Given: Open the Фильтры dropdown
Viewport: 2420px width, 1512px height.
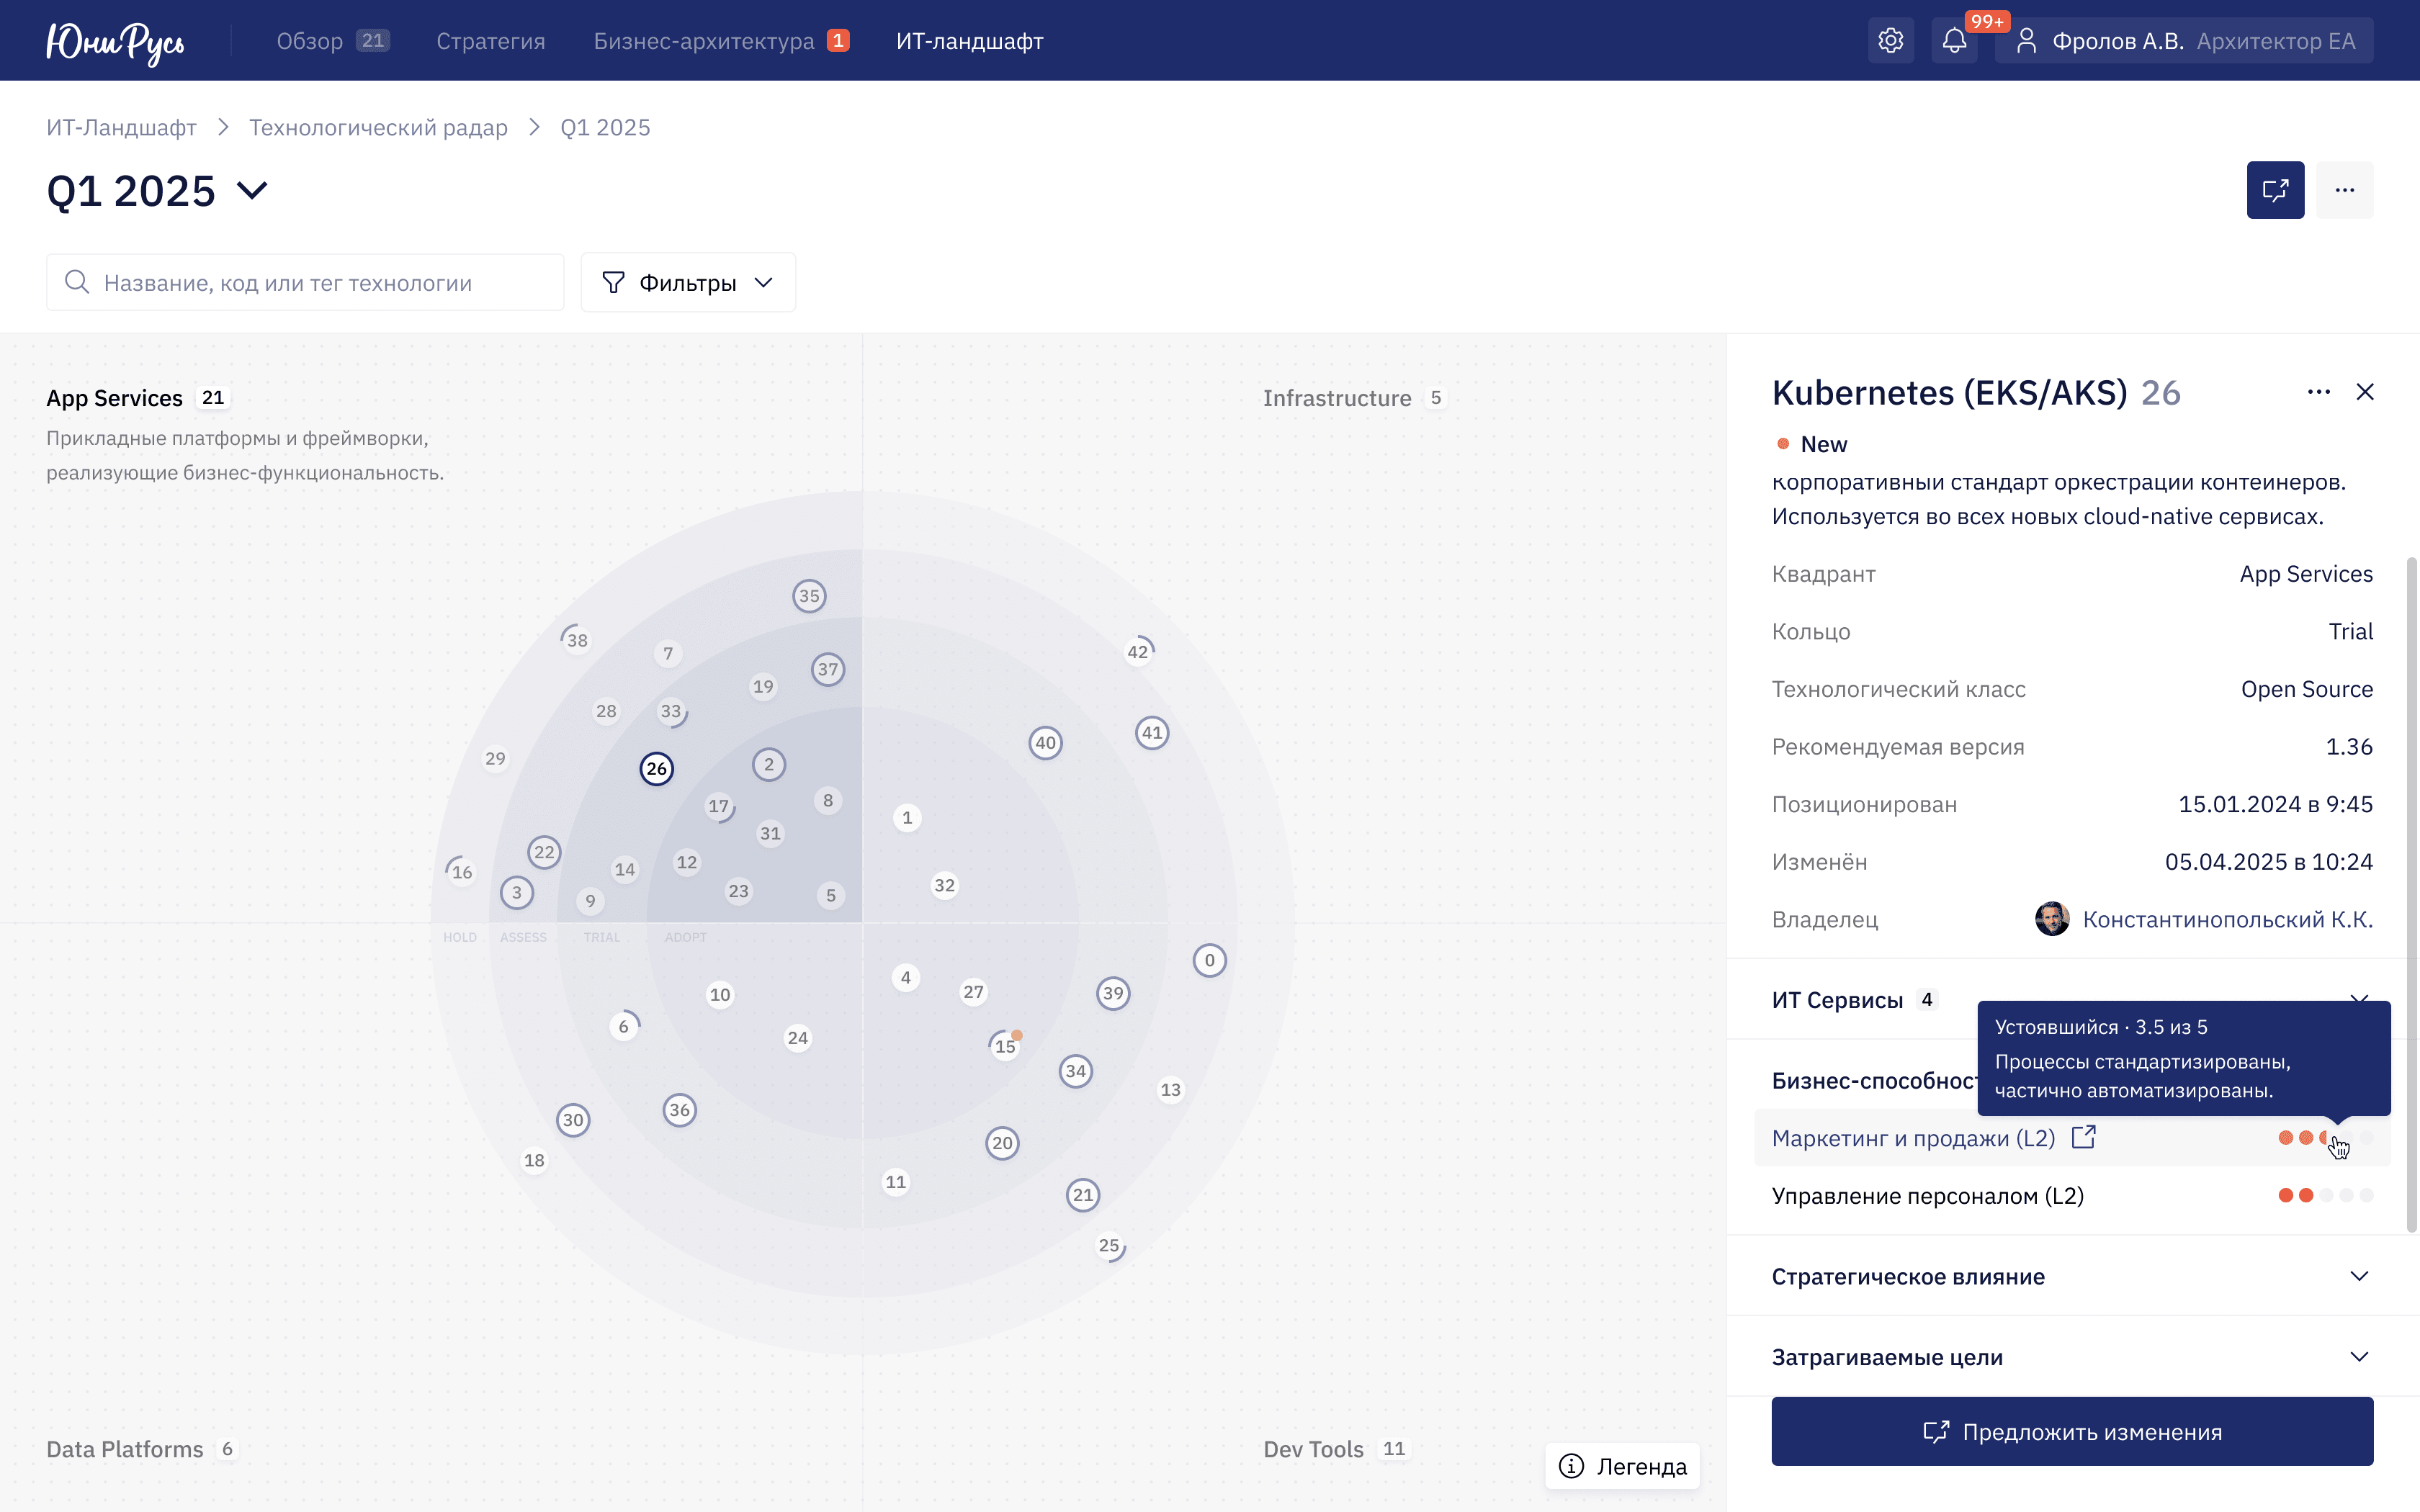Looking at the screenshot, I should coord(688,282).
